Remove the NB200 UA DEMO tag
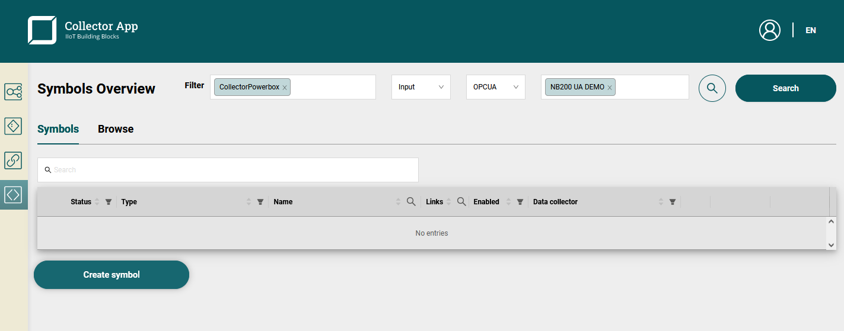 point(610,88)
